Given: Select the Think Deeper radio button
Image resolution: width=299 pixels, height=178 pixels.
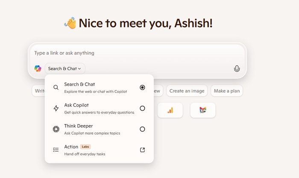Looking at the screenshot, I should [x=142, y=129].
